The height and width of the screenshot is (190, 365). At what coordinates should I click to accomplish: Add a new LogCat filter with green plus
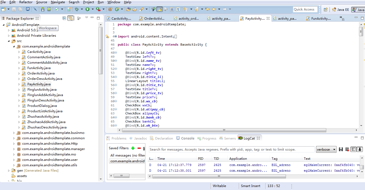coord(133,148)
